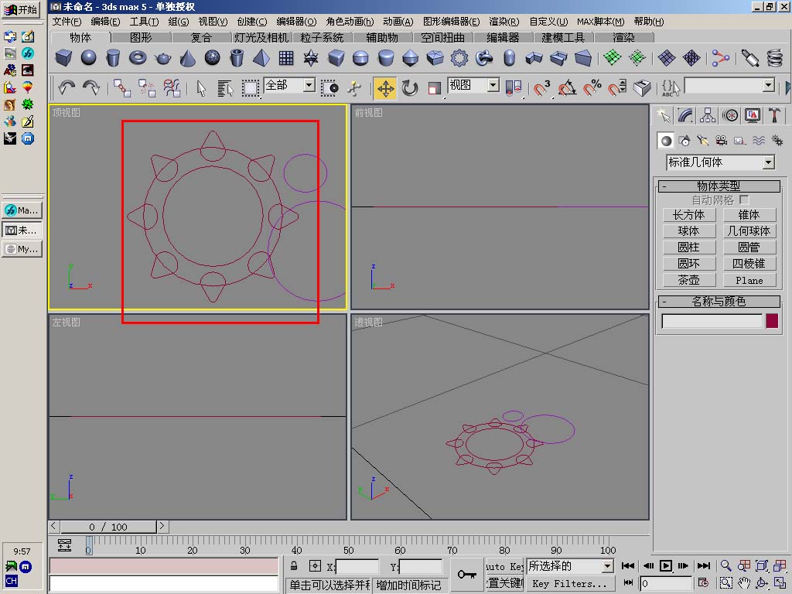Viewport: 792px width, 594px height.
Task: Click the Box primitive icon in the shelf
Action: pyautogui.click(x=63, y=57)
